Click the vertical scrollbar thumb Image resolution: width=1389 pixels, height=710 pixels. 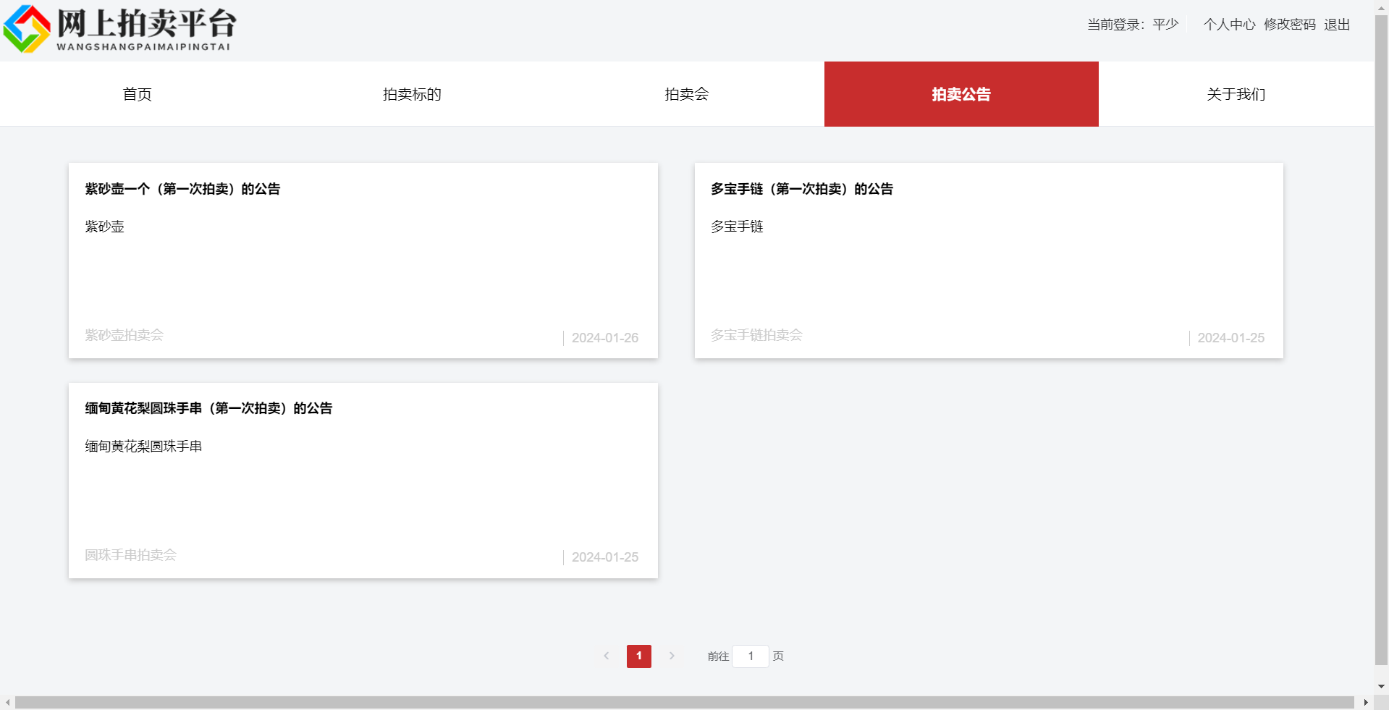[x=1381, y=339]
